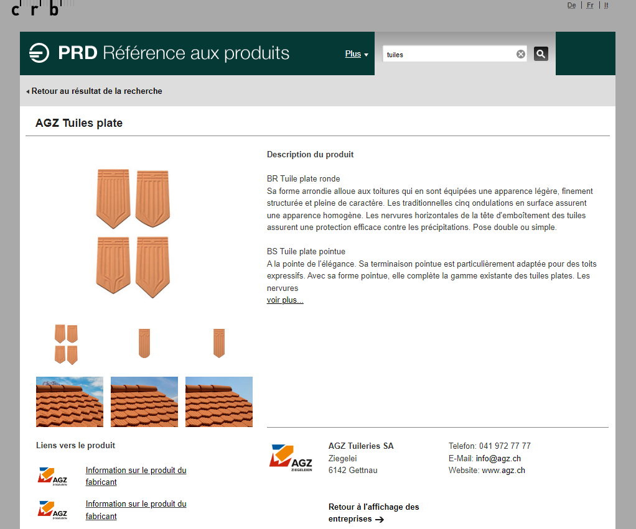Click the large AGZ Ziegeleien company logo

pos(291,458)
